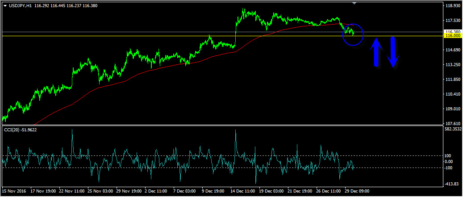
Task: Click the 26 Dec 11:00 time label
Action: point(329,191)
